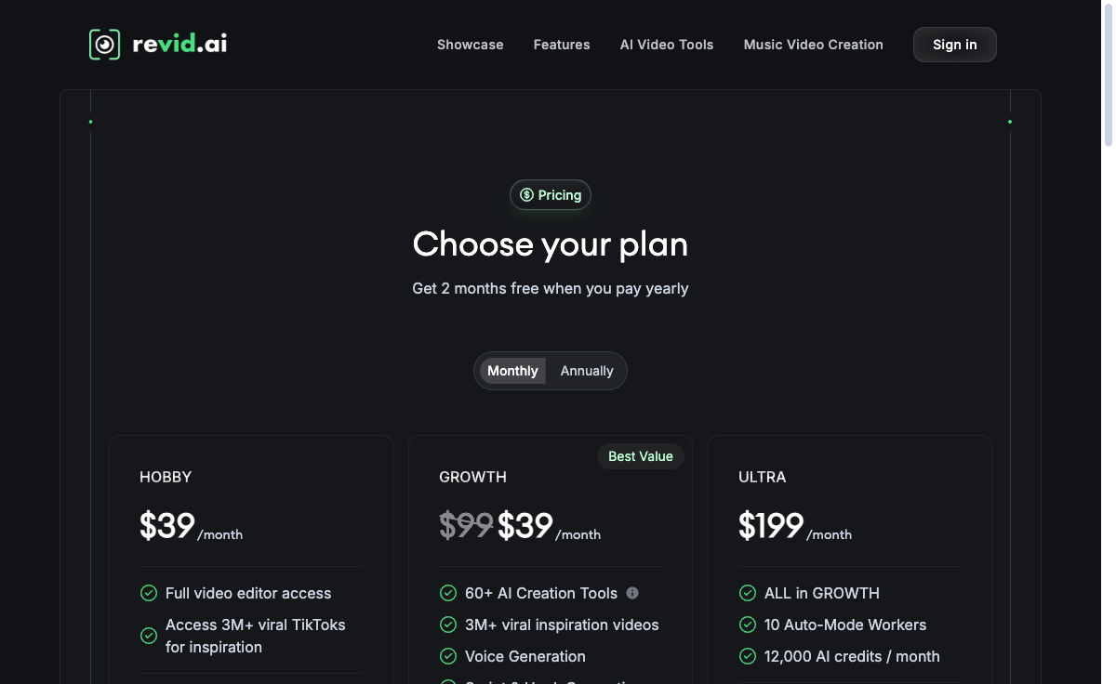
Task: Open the Features navigation menu
Action: tap(562, 45)
